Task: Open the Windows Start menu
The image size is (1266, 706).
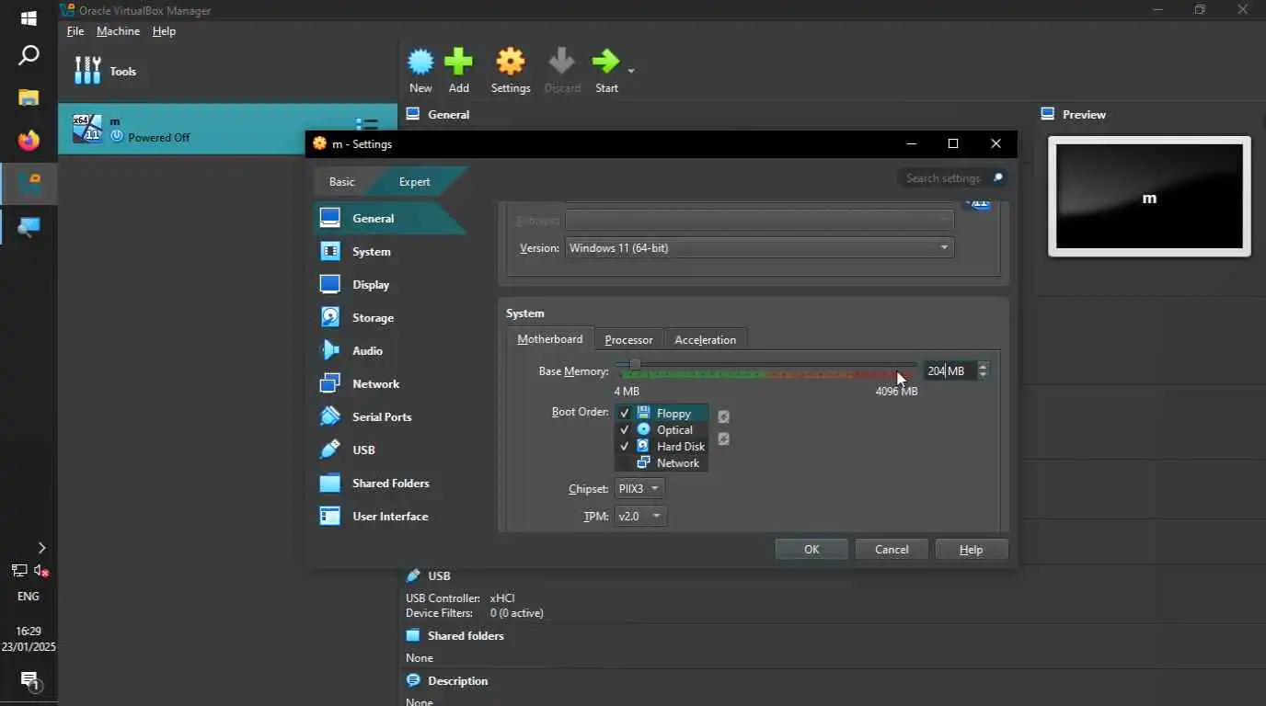Action: pyautogui.click(x=29, y=18)
